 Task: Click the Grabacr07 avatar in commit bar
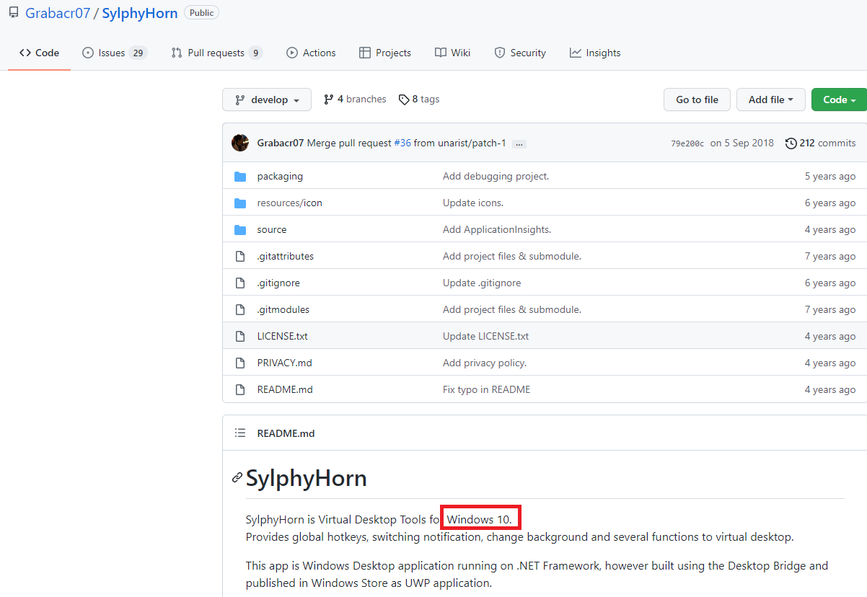tap(240, 143)
